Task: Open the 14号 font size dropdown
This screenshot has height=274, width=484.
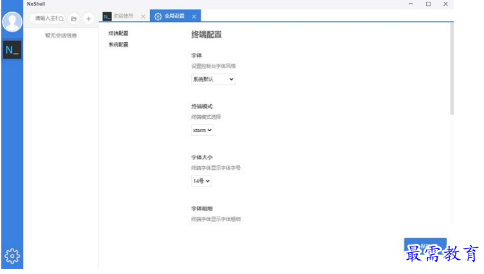Action: (201, 181)
